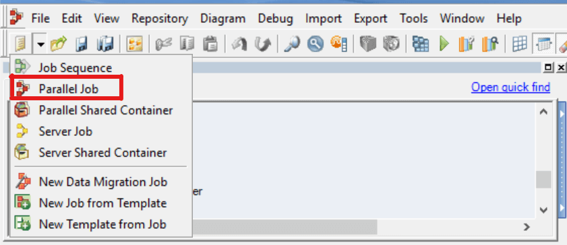Click the Paste clipboard icon
The height and width of the screenshot is (245, 567).
[x=210, y=44]
